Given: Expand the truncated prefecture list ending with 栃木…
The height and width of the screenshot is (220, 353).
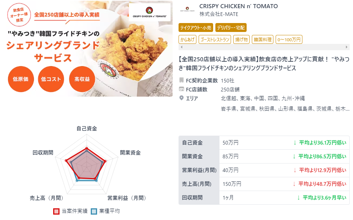Looking at the screenshot, I should point(285,109).
